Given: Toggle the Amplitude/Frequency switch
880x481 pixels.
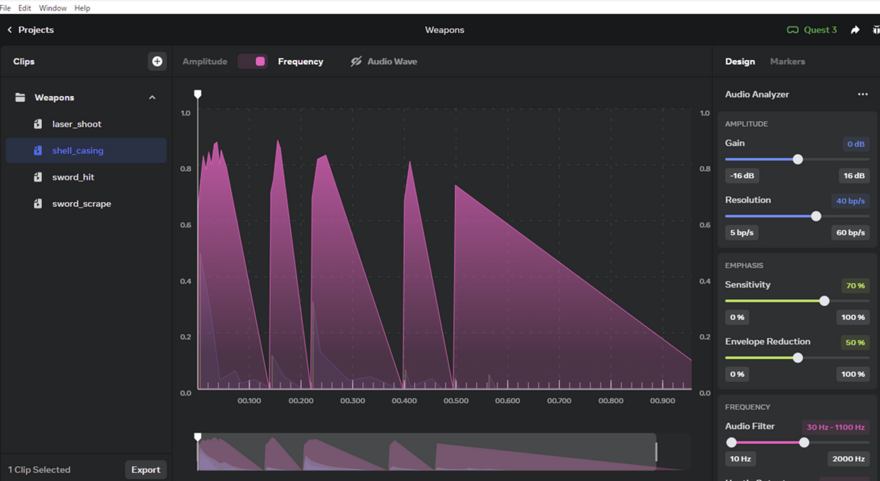Looking at the screenshot, I should point(252,62).
